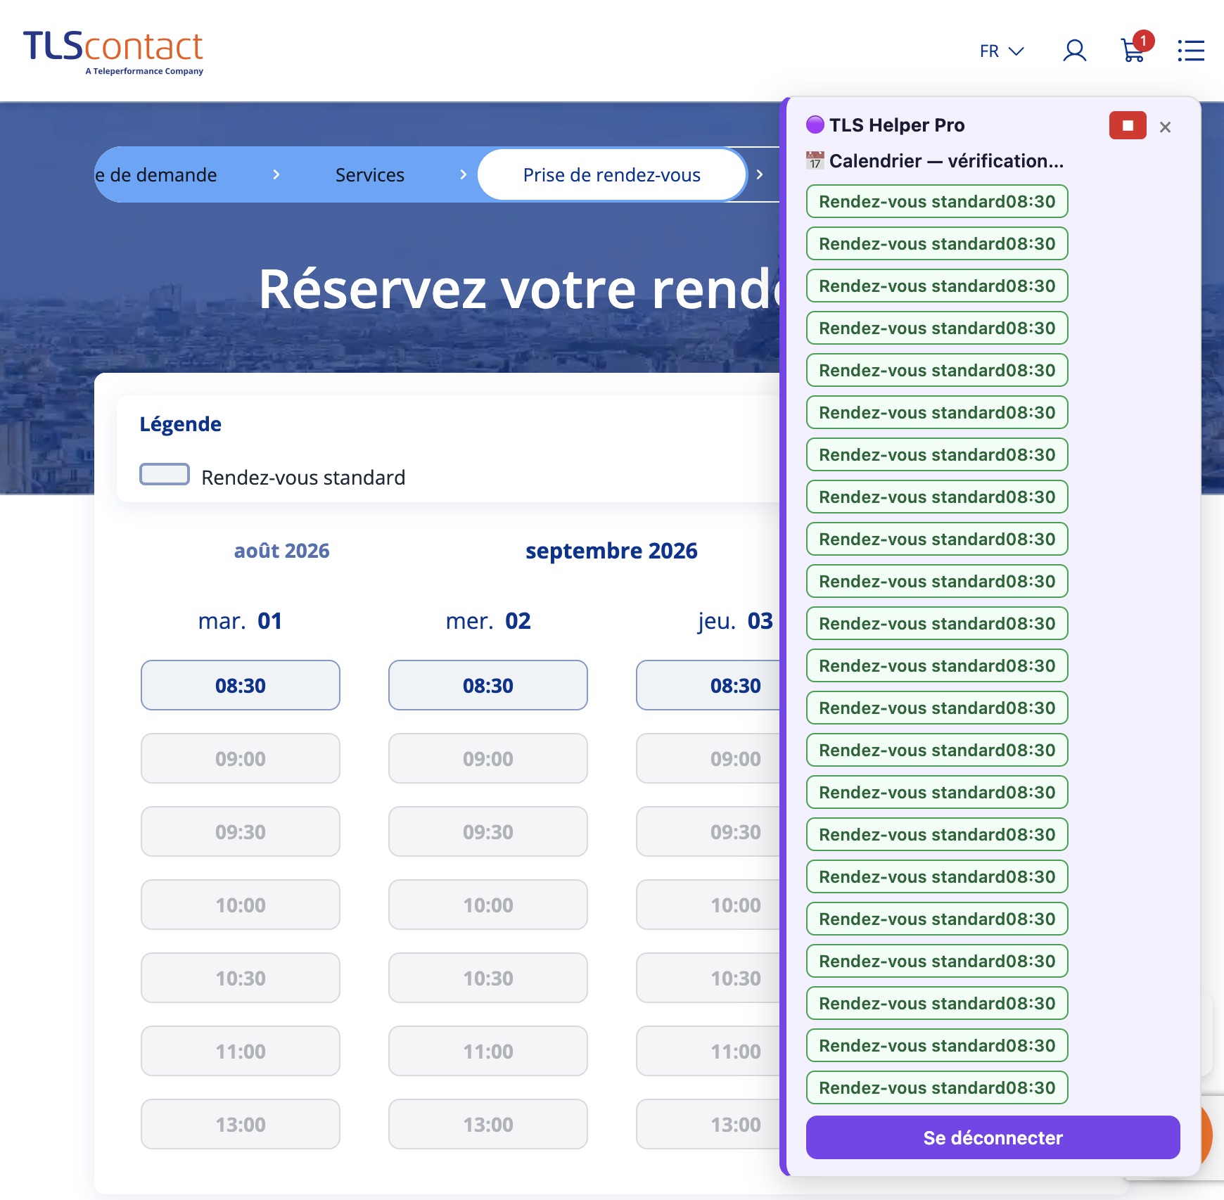Image resolution: width=1224 pixels, height=1200 pixels.
Task: Open the FR language dropdown
Action: (x=1002, y=51)
